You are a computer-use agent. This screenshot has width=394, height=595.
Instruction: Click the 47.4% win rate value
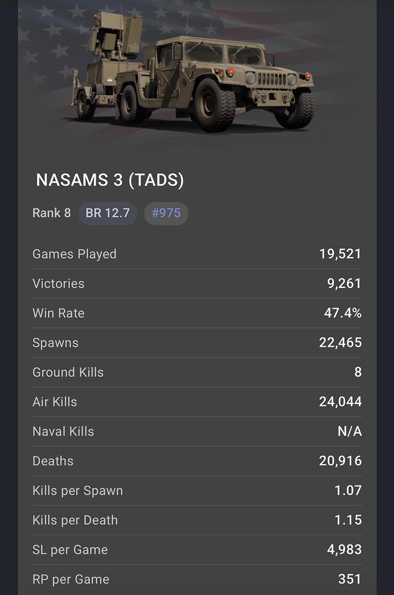(342, 313)
